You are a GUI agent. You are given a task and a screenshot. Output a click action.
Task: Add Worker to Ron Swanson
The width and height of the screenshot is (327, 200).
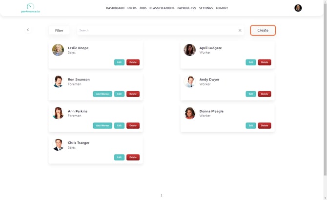pos(102,94)
